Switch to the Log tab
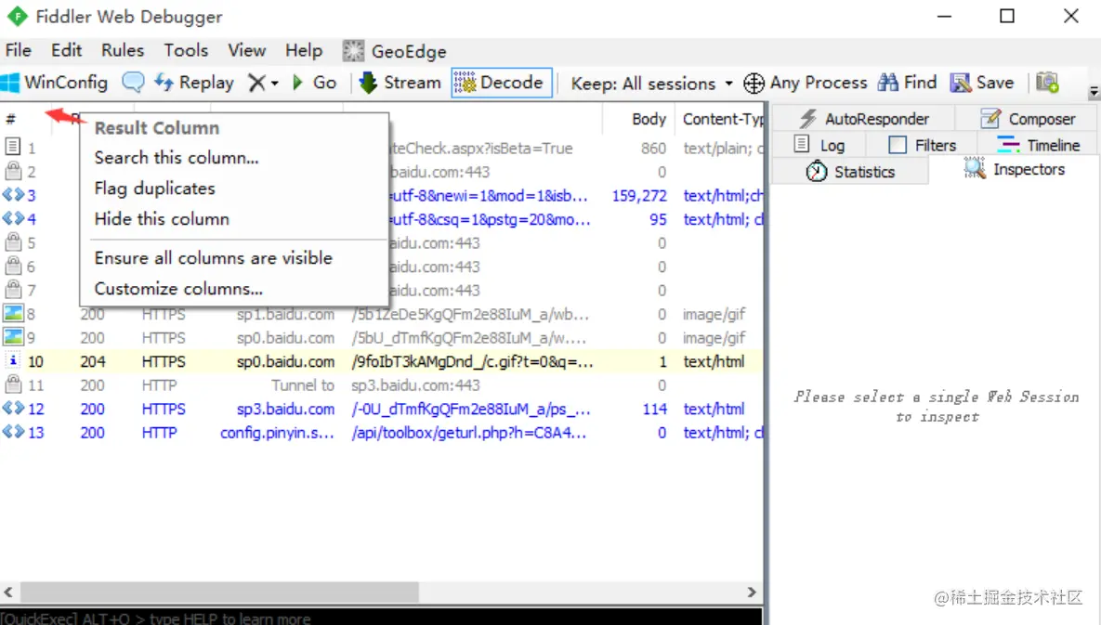The image size is (1101, 625). point(819,145)
